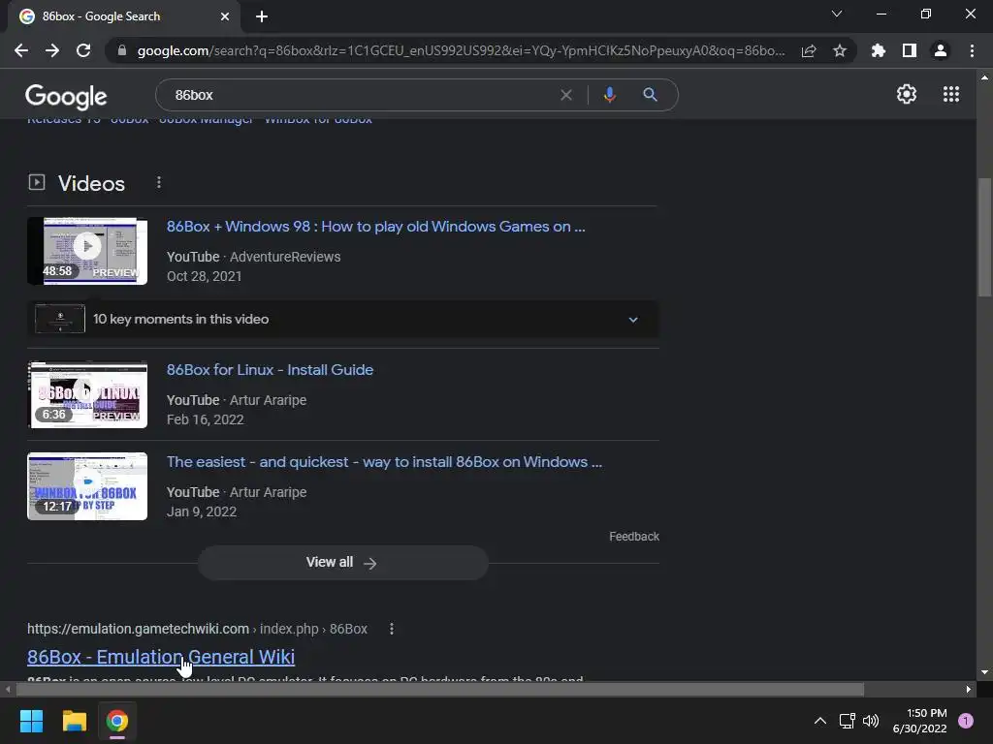Submit search with magnifier icon
The height and width of the screenshot is (744, 993).
click(650, 95)
